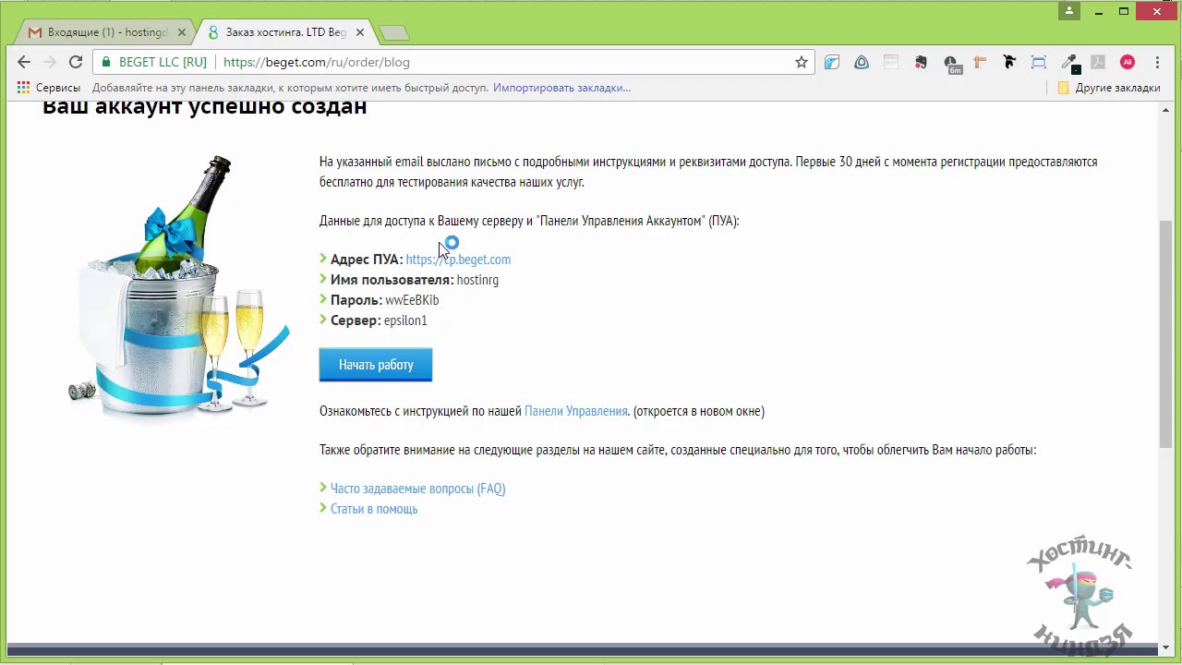Click the server name epsilon1
Screen dimensions: 1182x665
(x=405, y=320)
